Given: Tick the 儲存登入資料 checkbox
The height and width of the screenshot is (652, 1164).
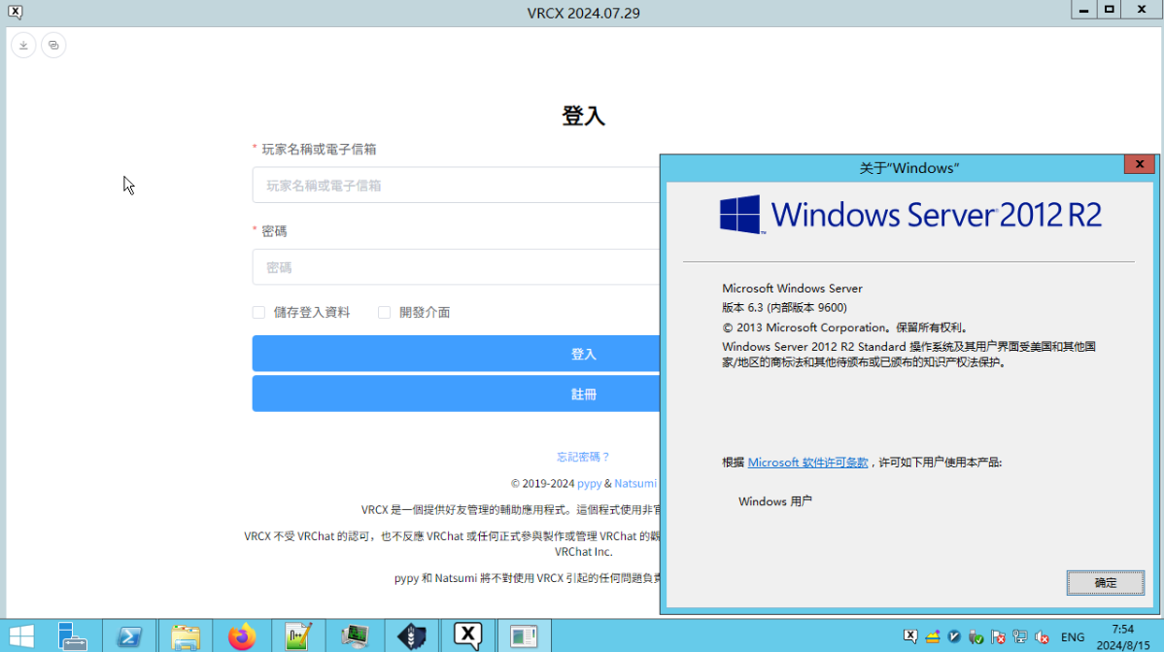Looking at the screenshot, I should [x=258, y=313].
